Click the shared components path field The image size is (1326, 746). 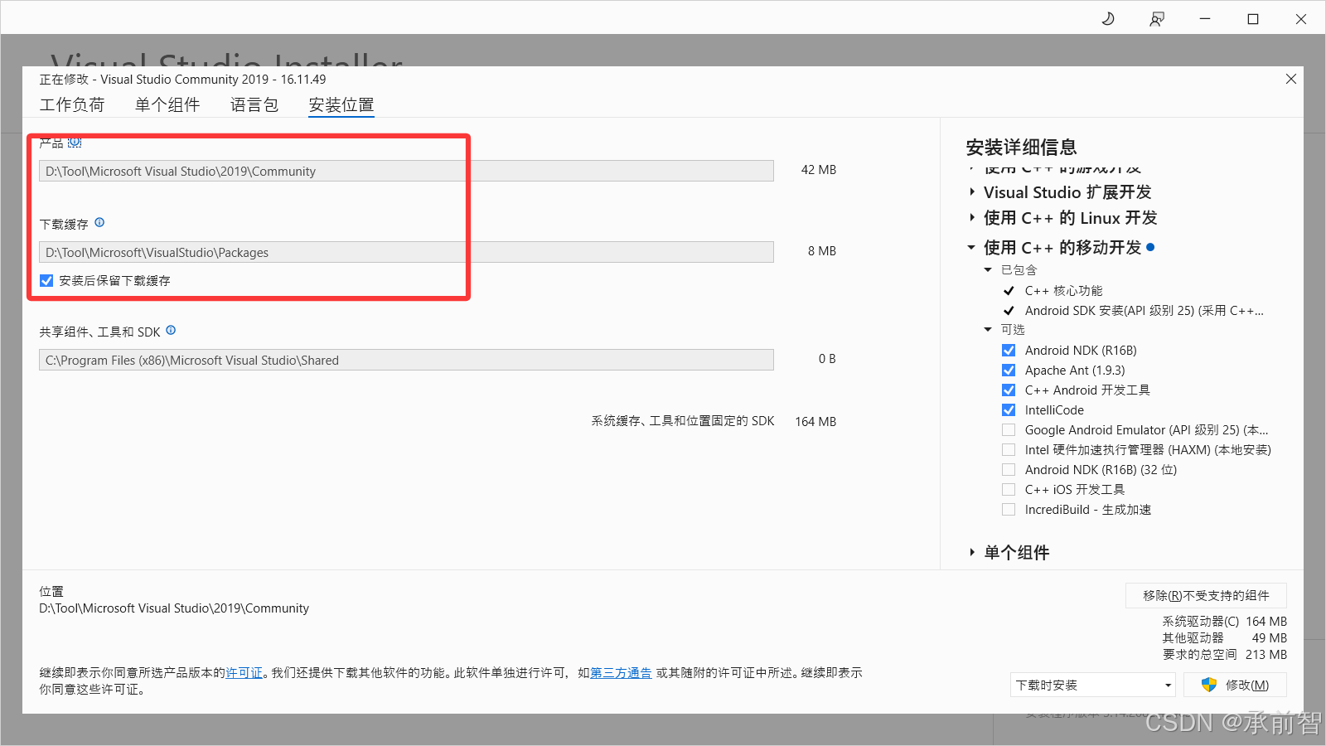tap(406, 360)
